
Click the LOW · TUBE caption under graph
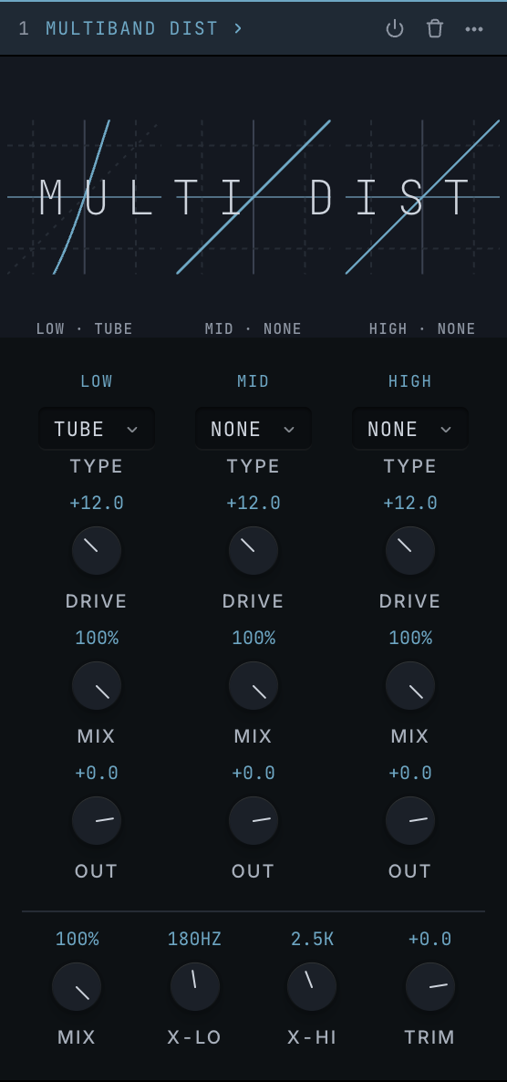point(84,329)
